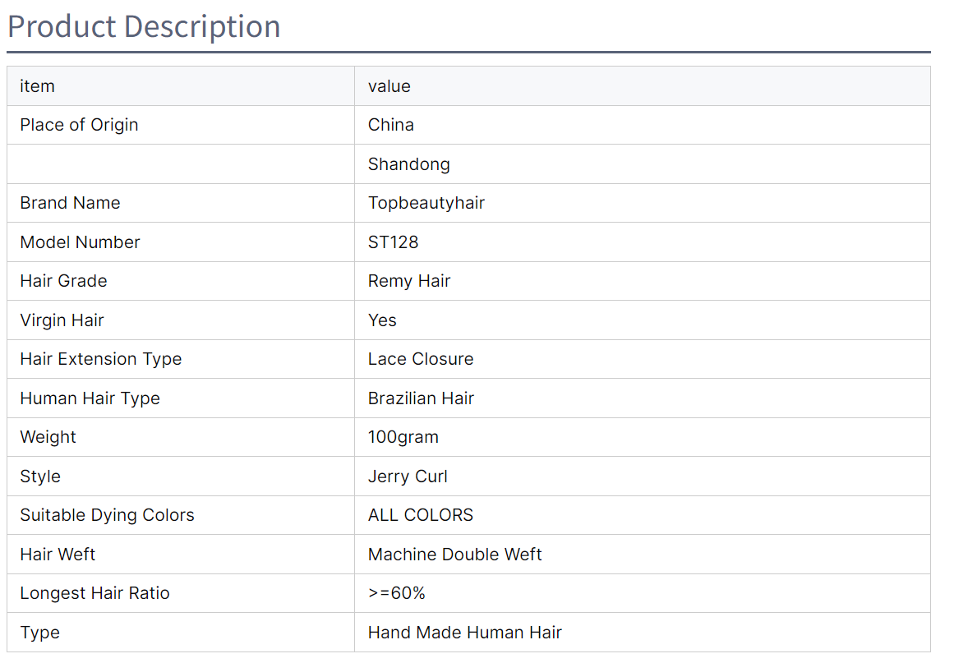Click the 'Topbeautyhair' brand value

point(426,203)
